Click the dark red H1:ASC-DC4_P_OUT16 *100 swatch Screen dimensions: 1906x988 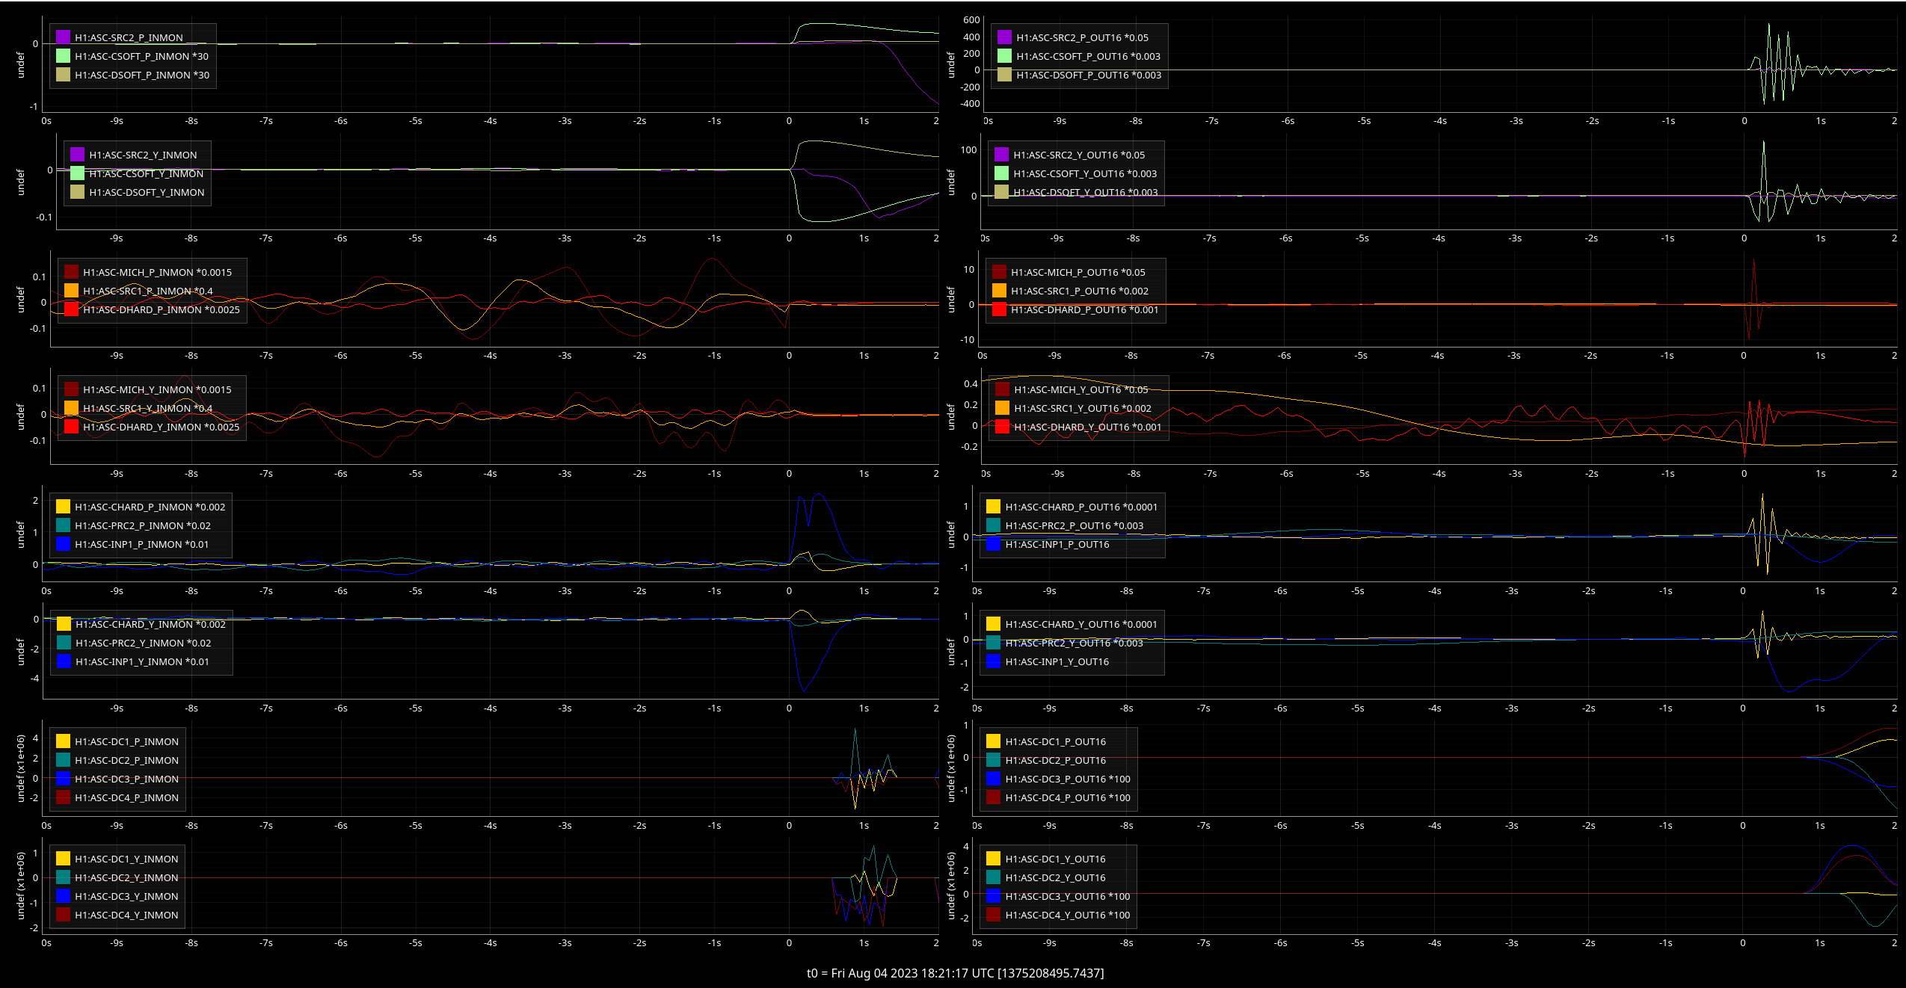pyautogui.click(x=994, y=797)
